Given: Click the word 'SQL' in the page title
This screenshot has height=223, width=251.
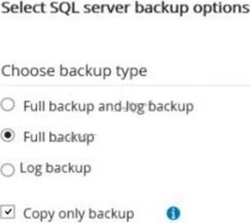Looking at the screenshot, I should (65, 9).
